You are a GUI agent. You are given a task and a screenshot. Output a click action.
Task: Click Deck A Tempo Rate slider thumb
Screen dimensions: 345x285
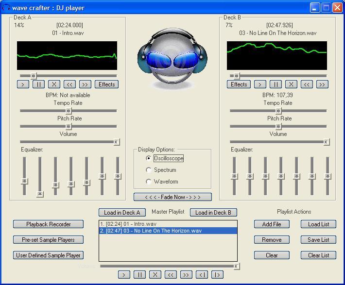point(69,111)
